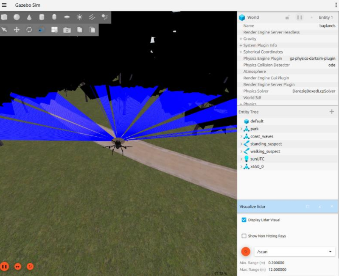Image resolution: width=339 pixels, height=276 pixels.
Task: Toggle the lock icon in the World inspector
Action: [x=287, y=17]
